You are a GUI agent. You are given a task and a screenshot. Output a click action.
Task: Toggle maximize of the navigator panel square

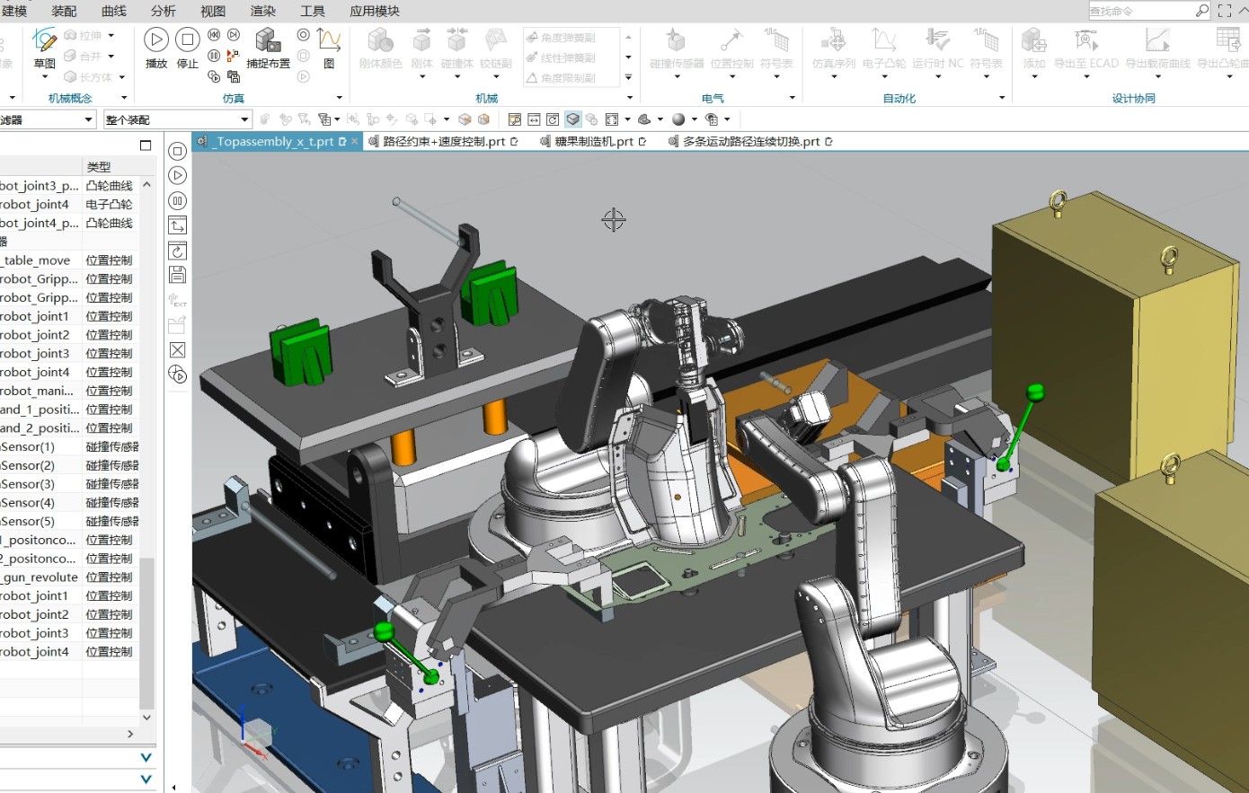coord(146,145)
